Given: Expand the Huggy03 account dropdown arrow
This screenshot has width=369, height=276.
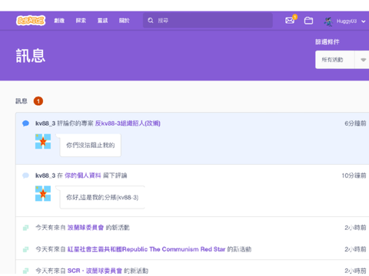Looking at the screenshot, I should coord(364,21).
